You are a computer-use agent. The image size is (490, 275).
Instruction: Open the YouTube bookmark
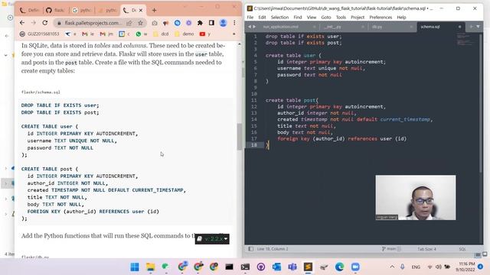click(x=205, y=34)
